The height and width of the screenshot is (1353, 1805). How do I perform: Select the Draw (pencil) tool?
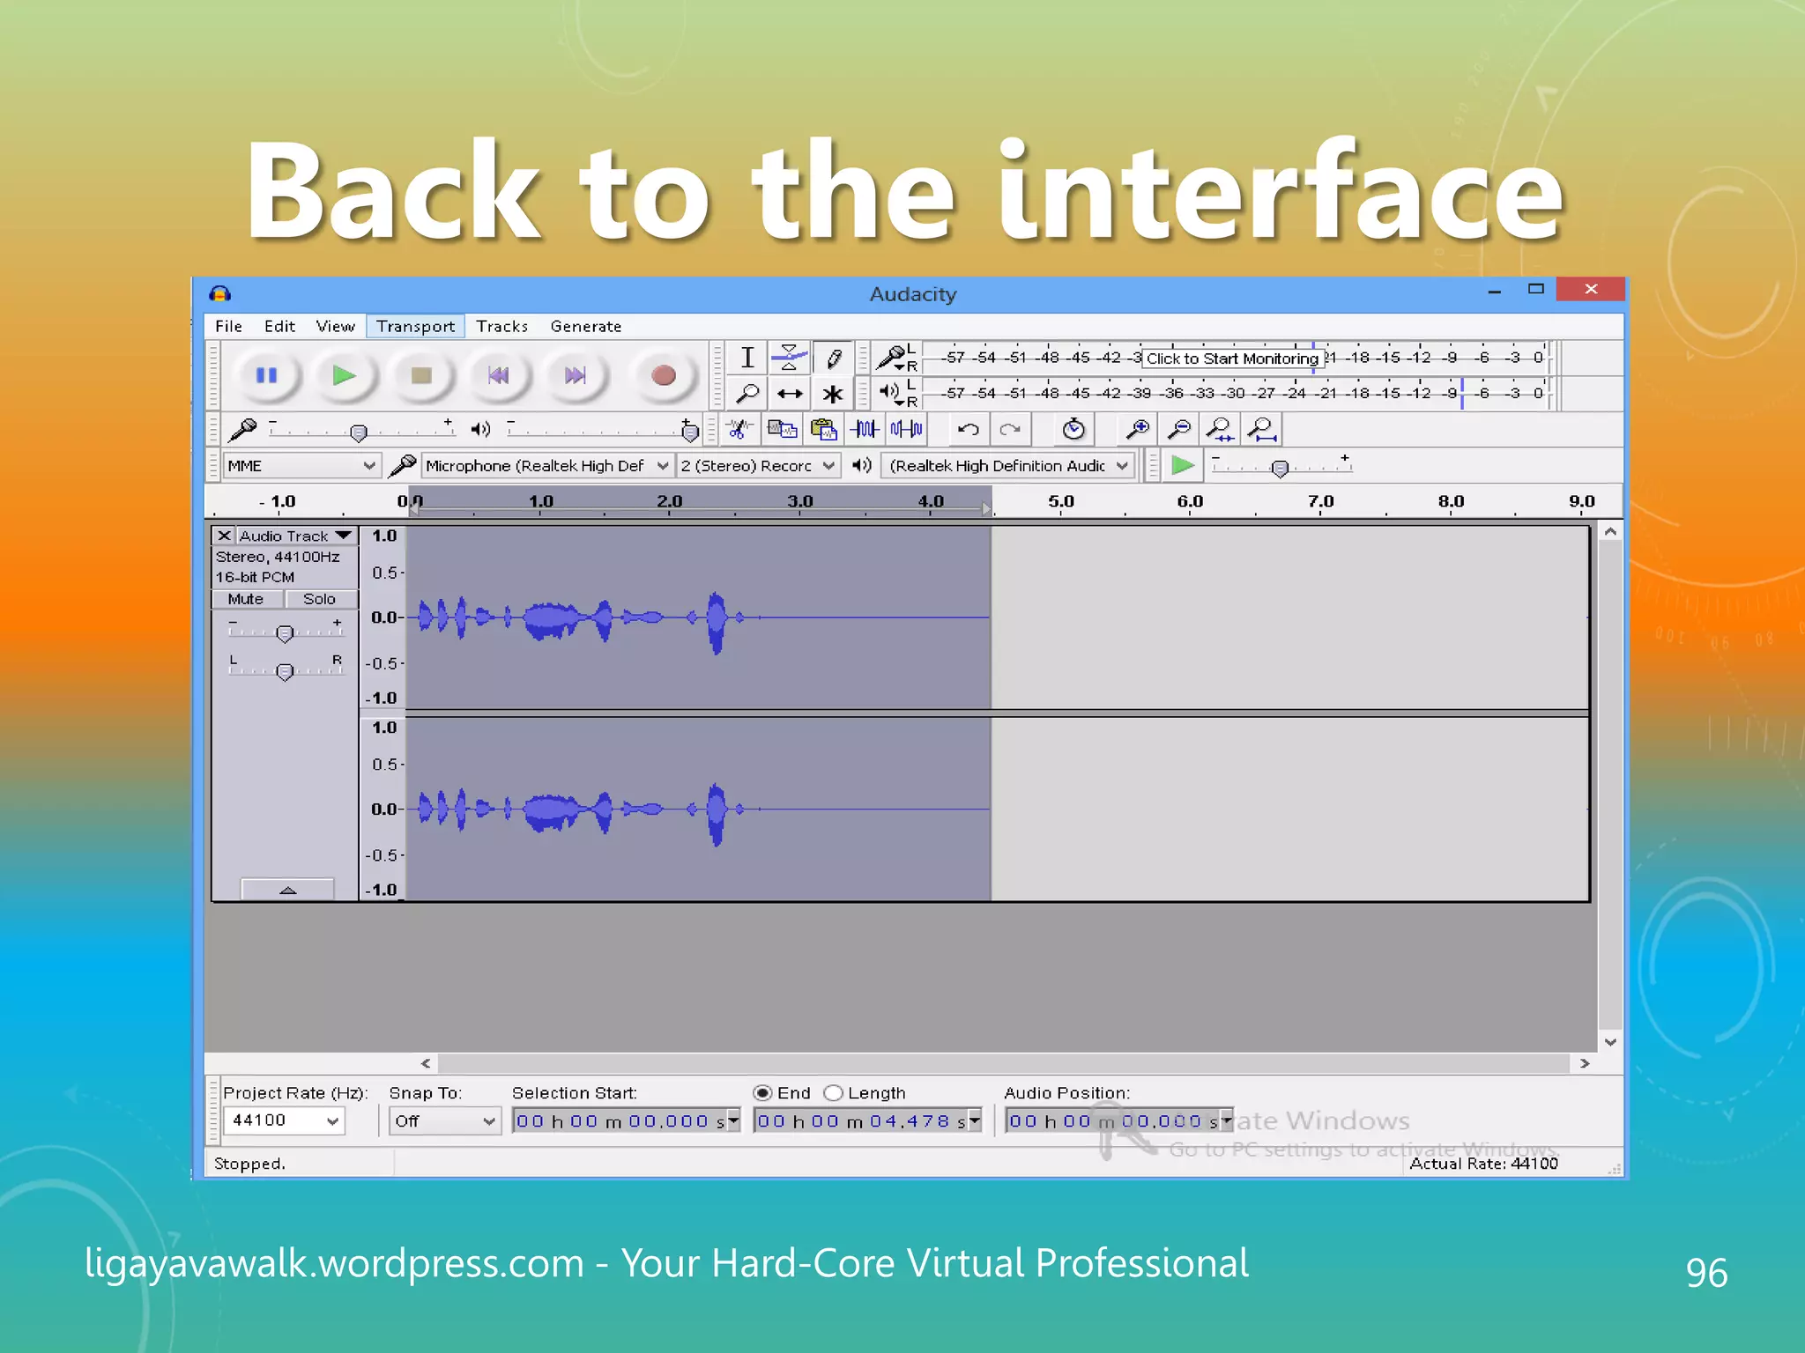pyautogui.click(x=833, y=358)
